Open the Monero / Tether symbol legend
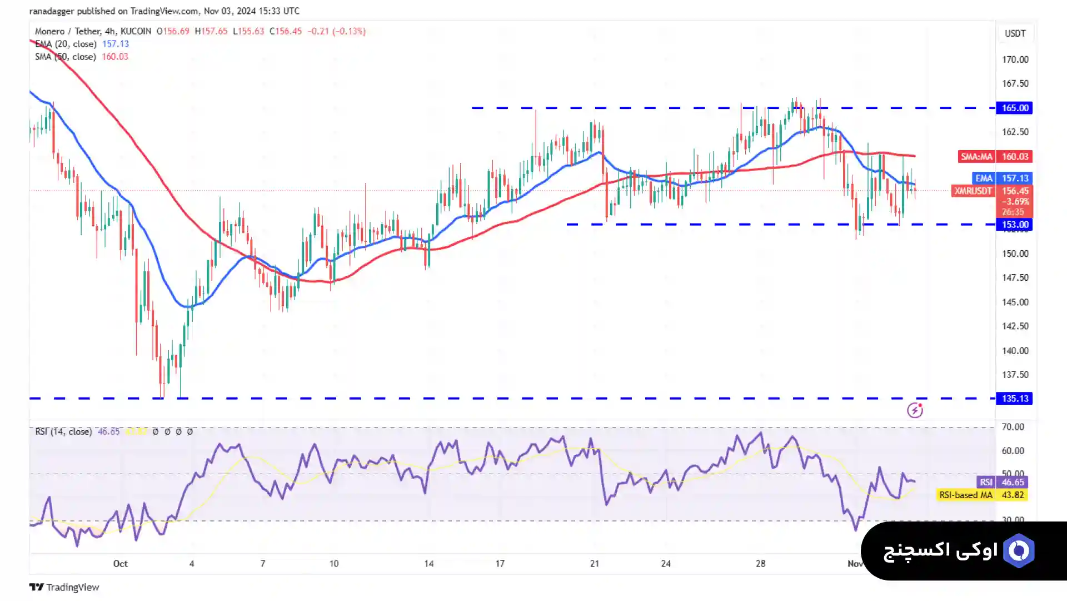 click(93, 31)
